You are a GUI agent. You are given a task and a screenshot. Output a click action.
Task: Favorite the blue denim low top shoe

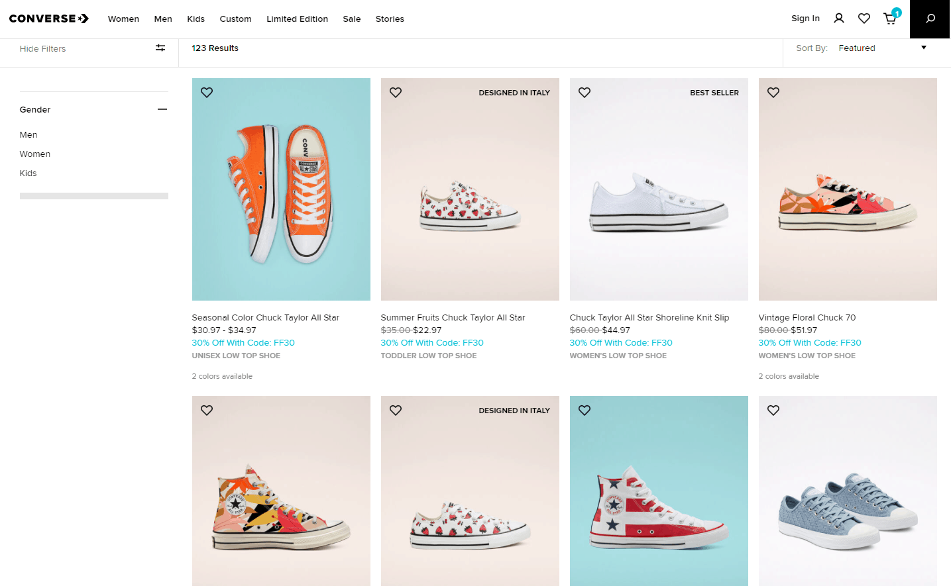[x=773, y=411]
